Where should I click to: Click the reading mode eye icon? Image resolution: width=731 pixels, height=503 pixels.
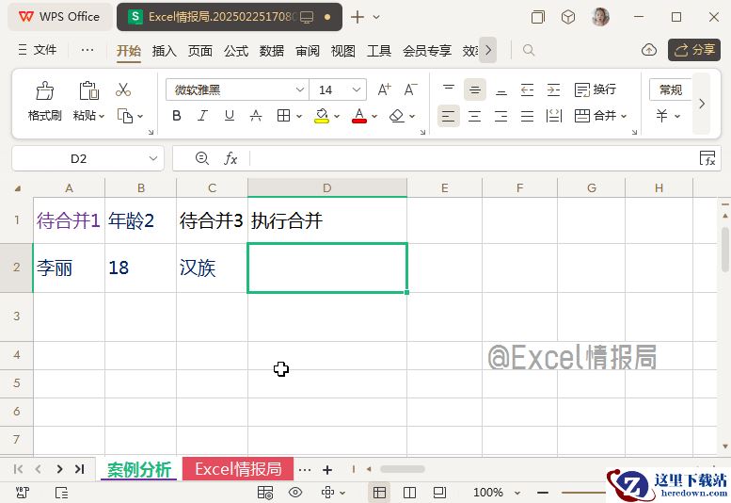[x=295, y=493]
